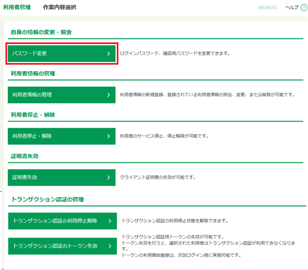Open トランザクション認証の利用停止解除 button
The width and height of the screenshot is (308, 270).
coord(62,221)
